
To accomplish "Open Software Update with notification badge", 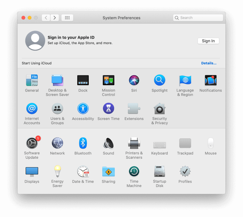I will click(32, 143).
